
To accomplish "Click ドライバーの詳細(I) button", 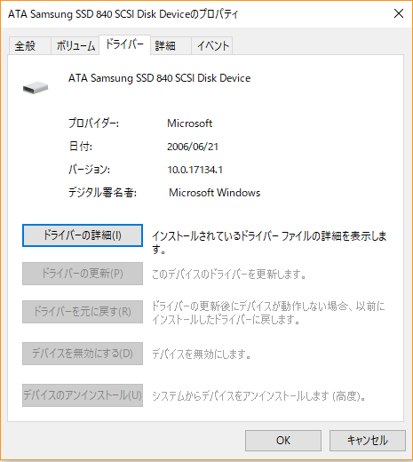I will 83,235.
